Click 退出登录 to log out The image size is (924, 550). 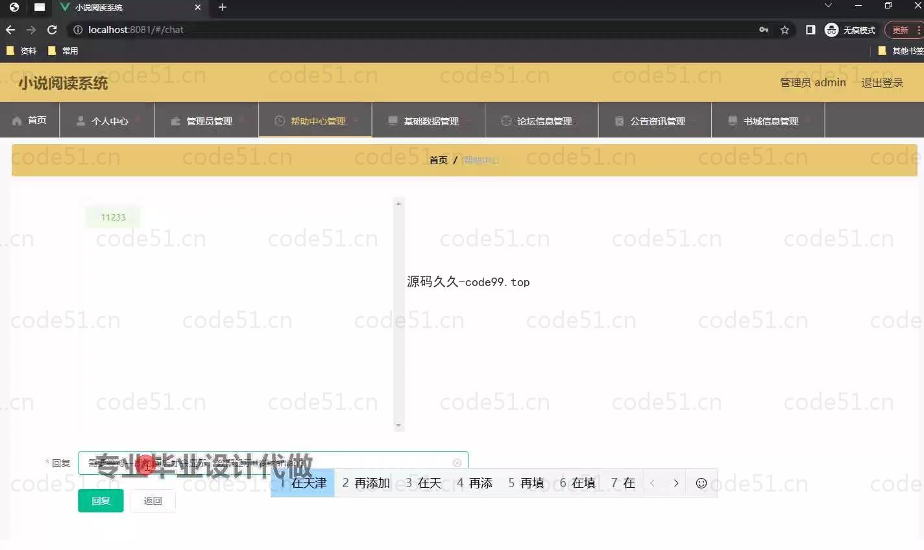pyautogui.click(x=882, y=83)
